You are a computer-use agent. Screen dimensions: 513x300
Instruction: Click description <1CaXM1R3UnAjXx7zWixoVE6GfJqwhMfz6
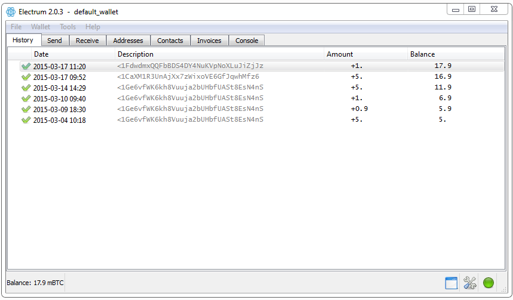[188, 76]
